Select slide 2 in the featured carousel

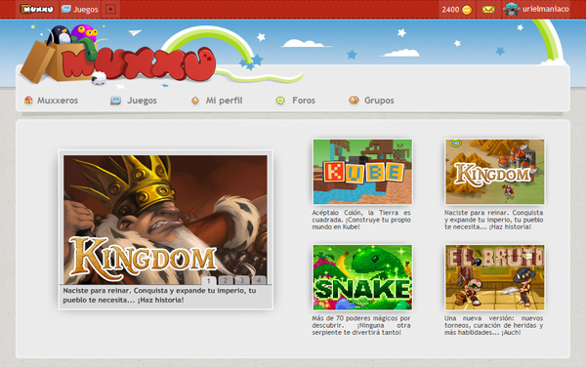(x=225, y=280)
